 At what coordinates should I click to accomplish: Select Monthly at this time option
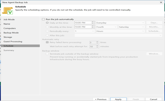point(47,27)
